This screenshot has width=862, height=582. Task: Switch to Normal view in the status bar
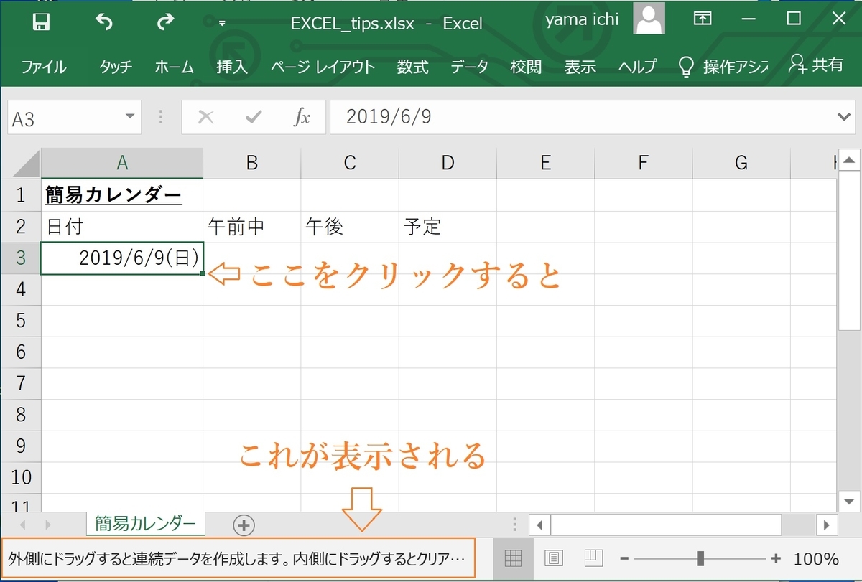(x=514, y=558)
